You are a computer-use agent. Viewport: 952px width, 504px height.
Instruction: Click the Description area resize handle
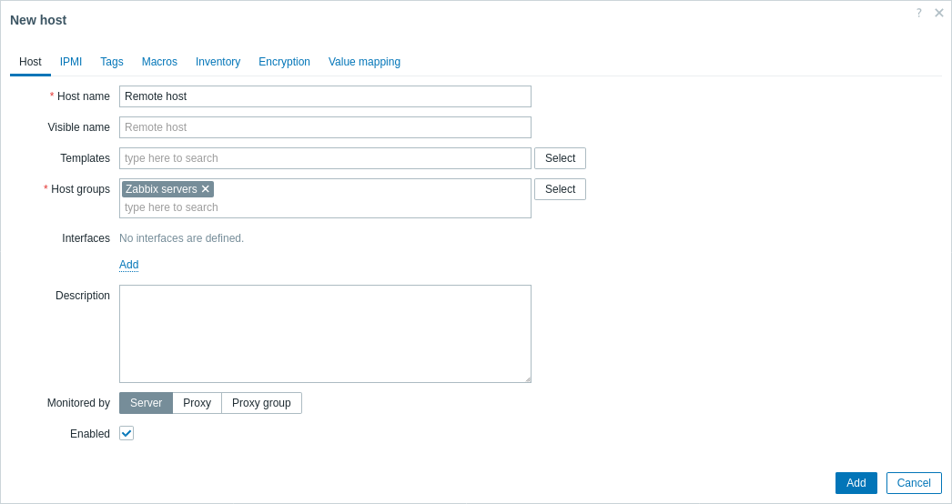coord(528,379)
